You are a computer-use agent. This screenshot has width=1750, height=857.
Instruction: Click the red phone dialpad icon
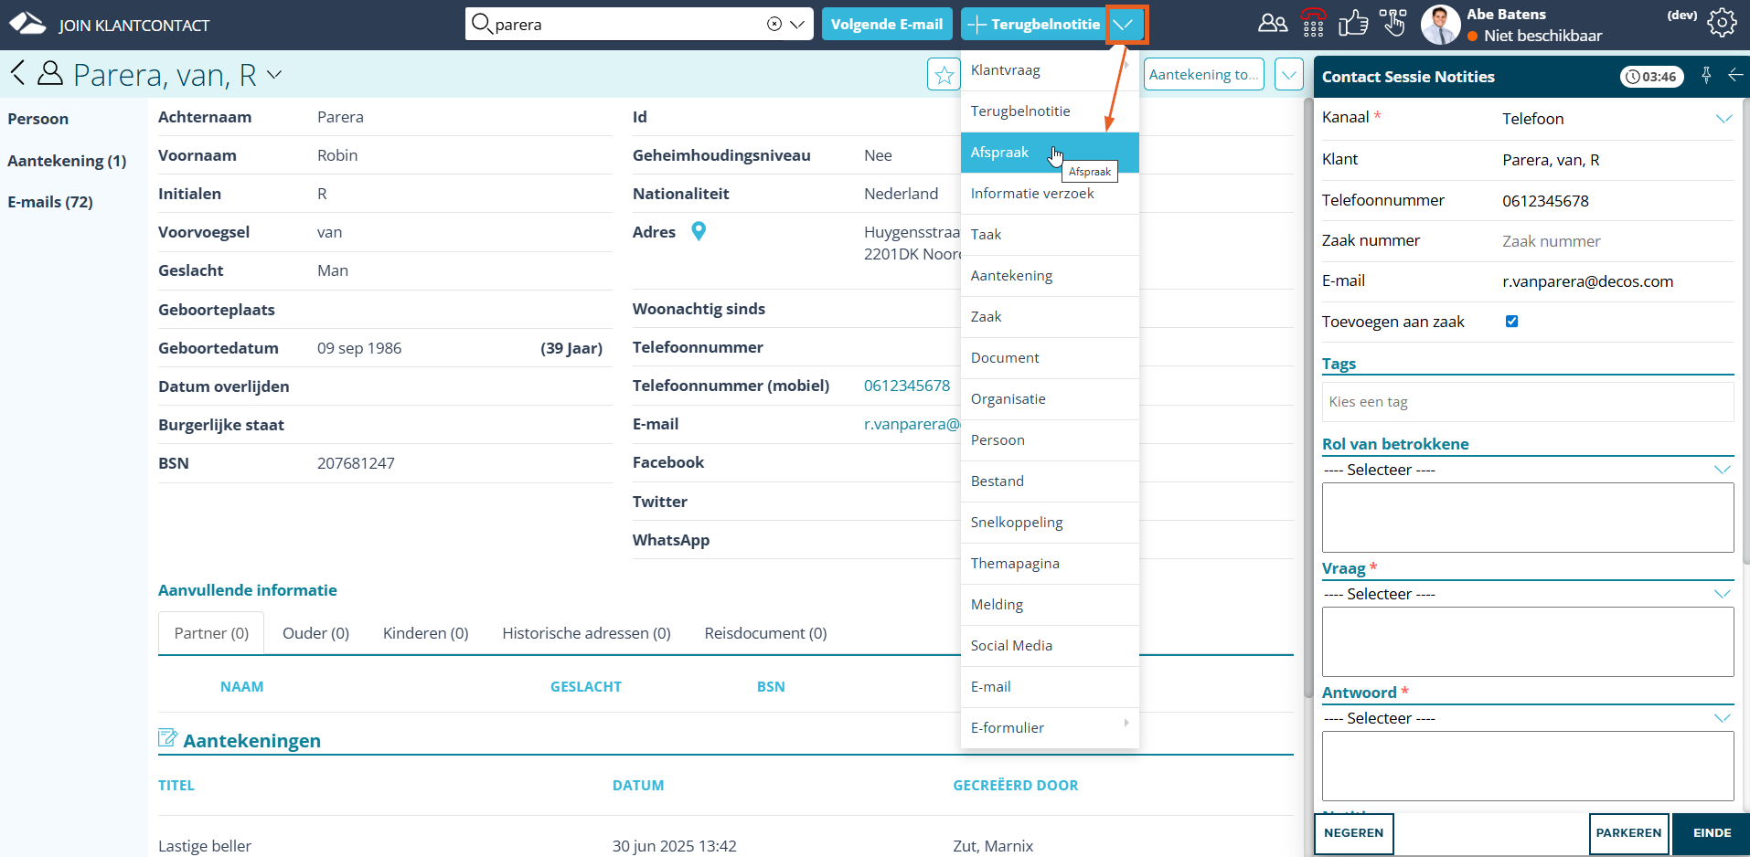coord(1313,23)
